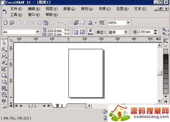This screenshot has height=122, width=170.
Task: Increase nudge offset 2.54 mm stepper
Action: (x=155, y=31)
